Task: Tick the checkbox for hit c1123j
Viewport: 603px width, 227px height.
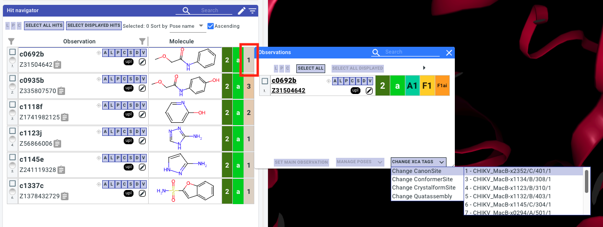Action: point(12,131)
